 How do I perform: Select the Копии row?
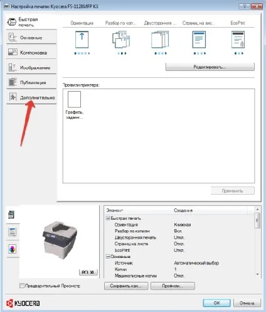(x=179, y=269)
